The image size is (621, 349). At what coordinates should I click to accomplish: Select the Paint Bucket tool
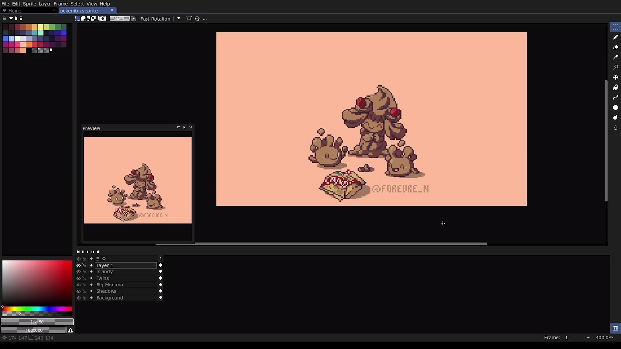[615, 87]
